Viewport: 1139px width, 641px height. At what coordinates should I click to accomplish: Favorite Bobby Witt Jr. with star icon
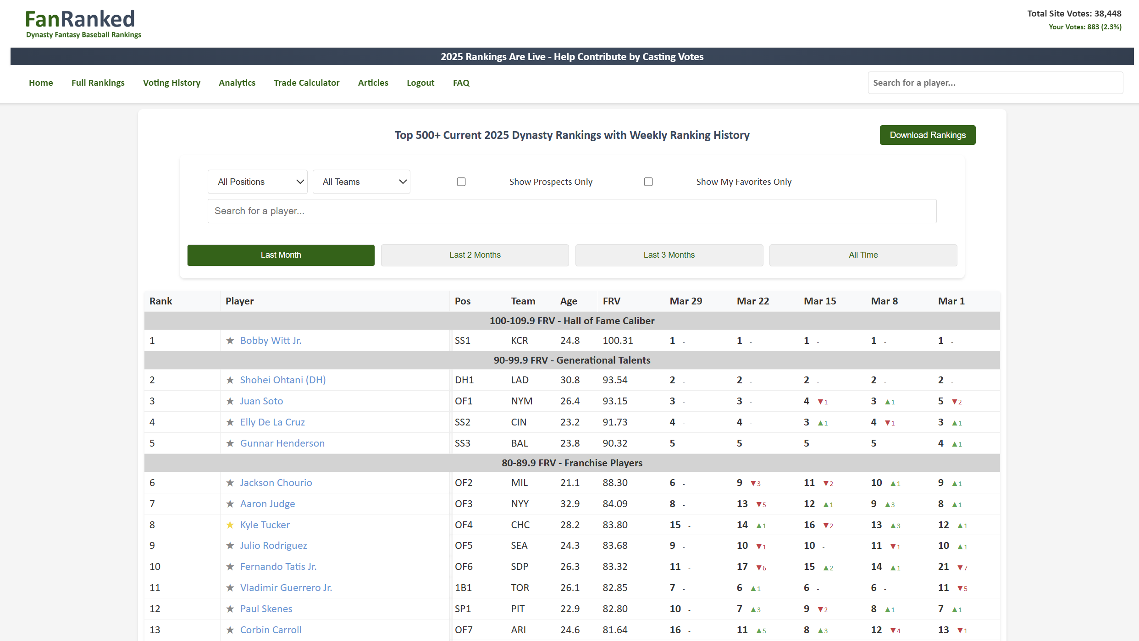pos(230,341)
